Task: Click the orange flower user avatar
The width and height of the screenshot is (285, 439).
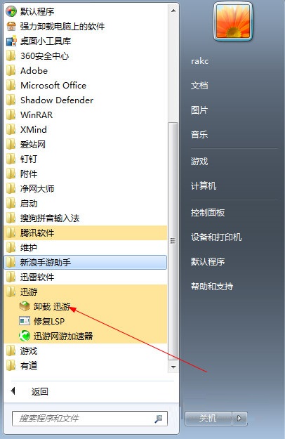Action: [x=233, y=21]
